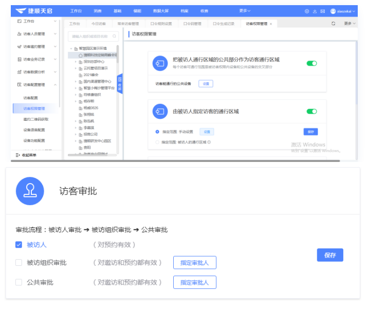Select the 指定范围: 被访人的通行区域 radio button
This screenshot has height=309, width=367.
(157, 142)
